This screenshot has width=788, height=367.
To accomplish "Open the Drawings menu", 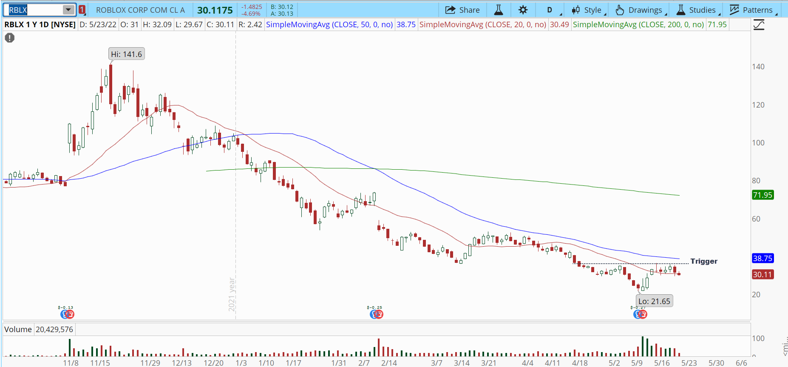I will (x=640, y=10).
